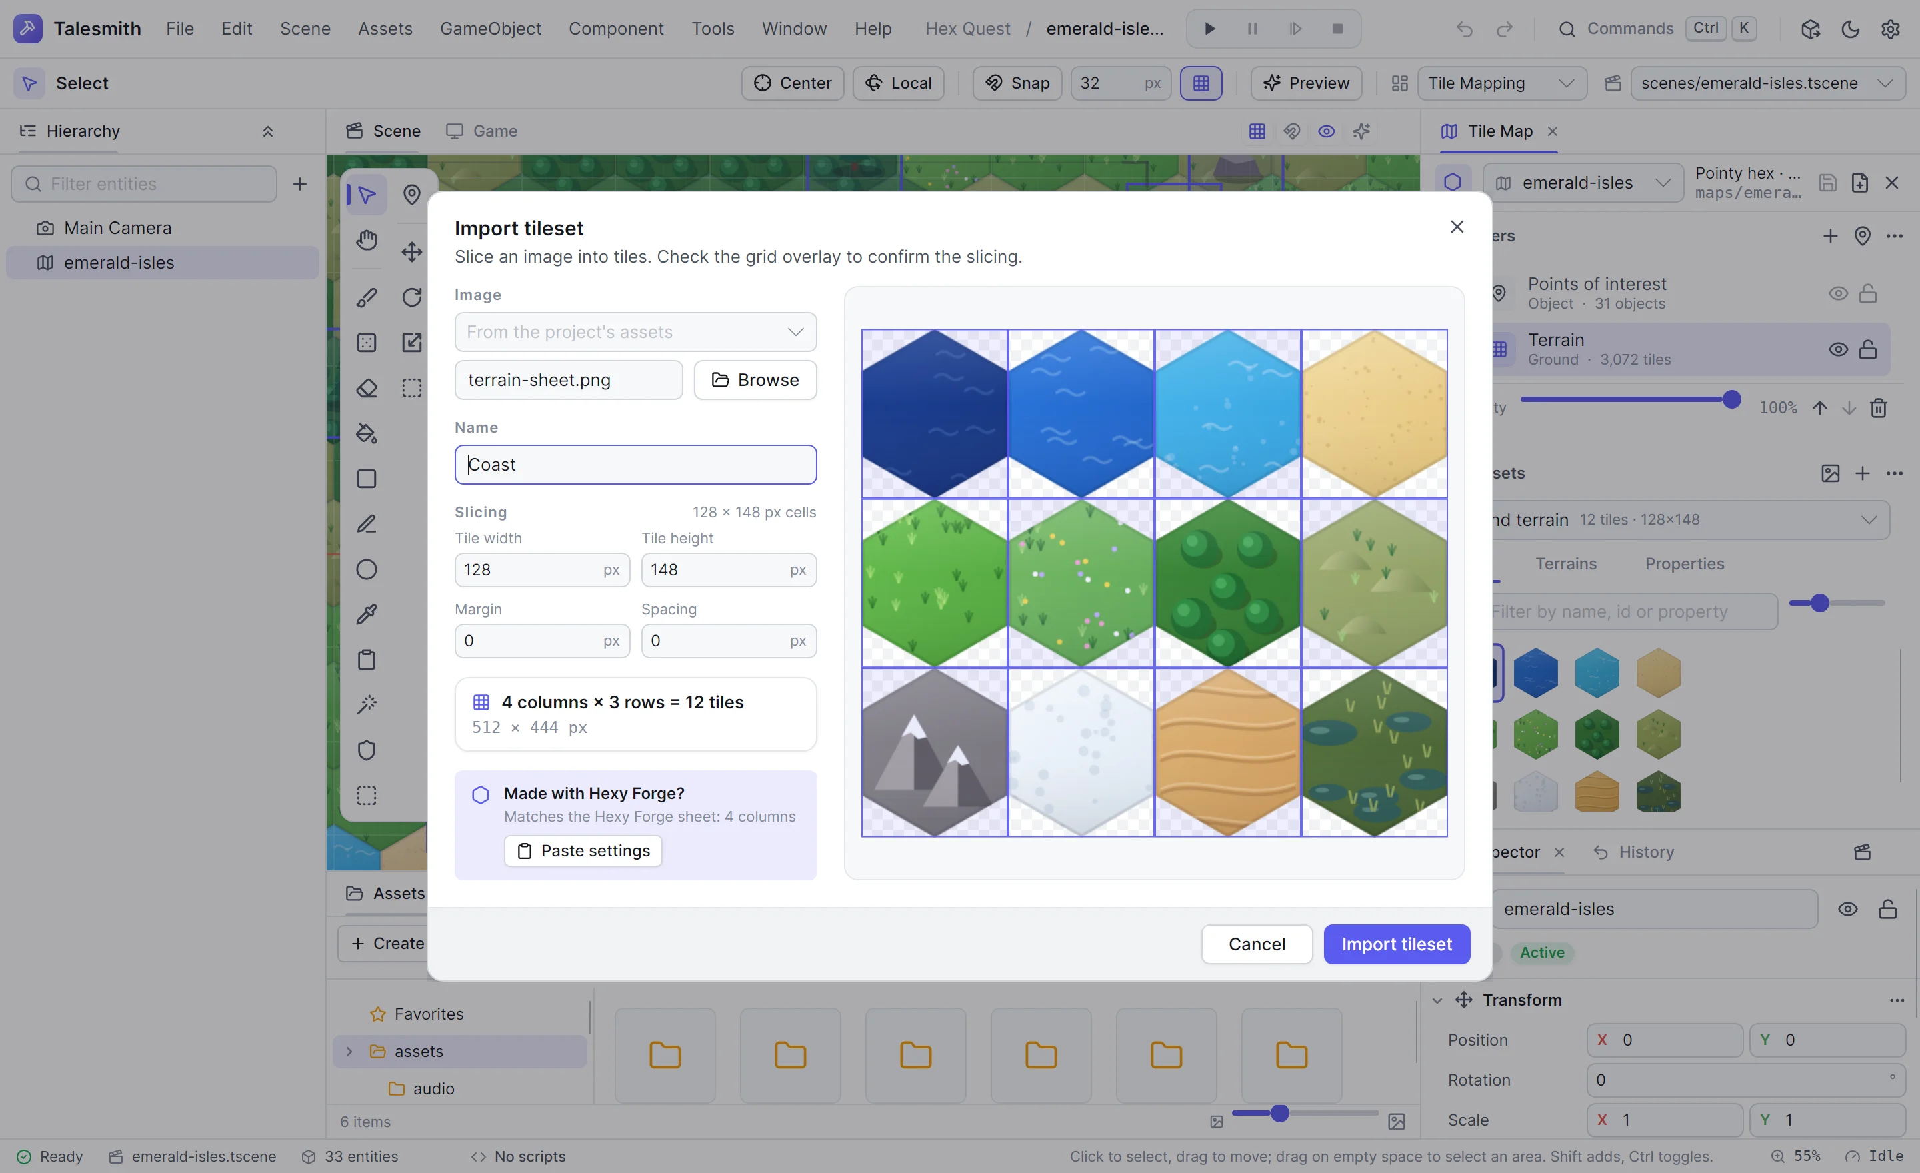Cancel the Import tileset dialog
Image resolution: width=1920 pixels, height=1173 pixels.
[x=1256, y=944]
